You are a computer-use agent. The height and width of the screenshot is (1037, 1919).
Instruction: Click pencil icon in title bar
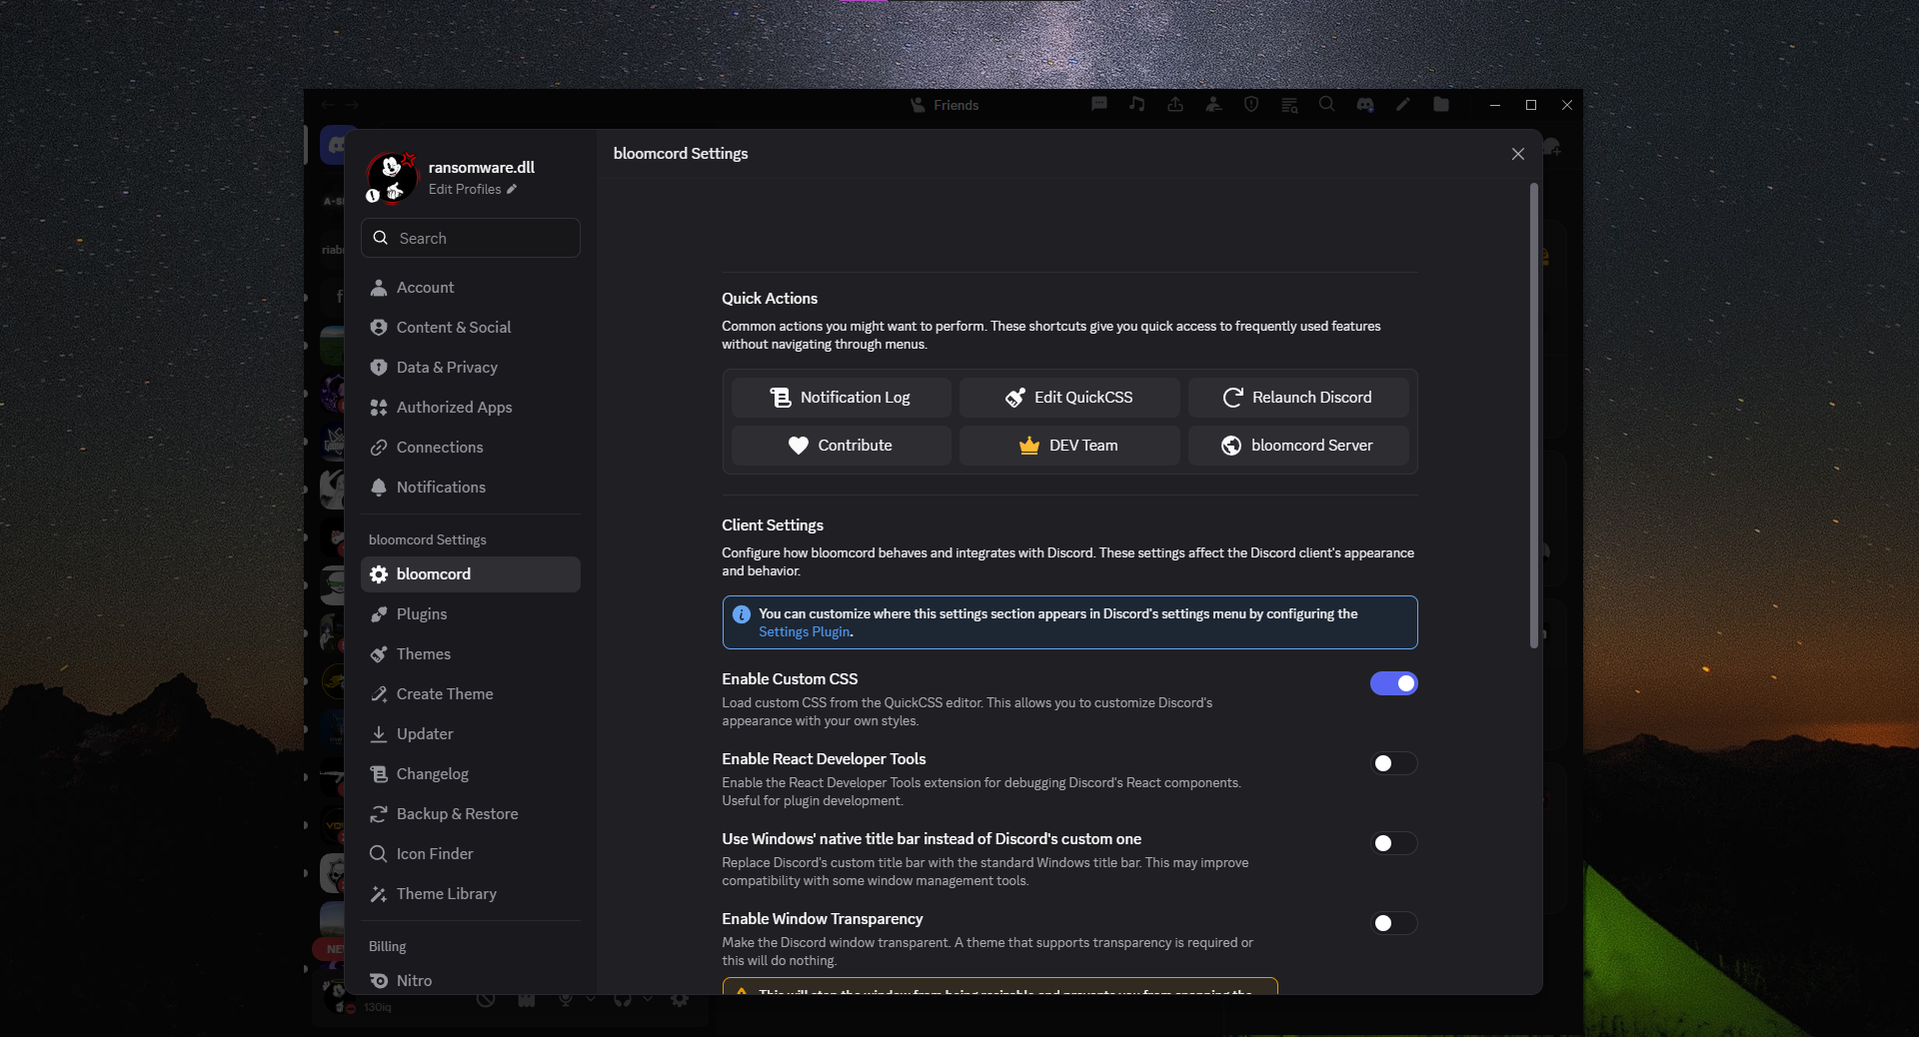(x=1403, y=104)
